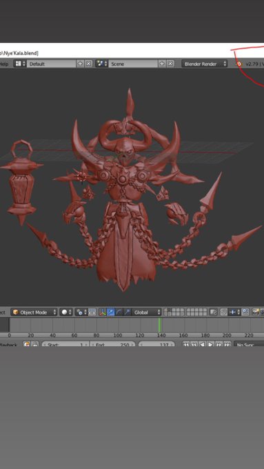The width and height of the screenshot is (264, 469).
Task: Click the End frame field showing 250
Action: tap(113, 345)
